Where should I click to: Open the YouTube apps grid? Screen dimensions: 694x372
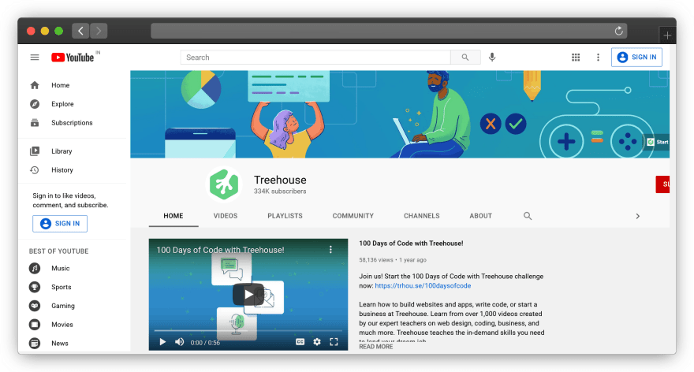coord(576,58)
